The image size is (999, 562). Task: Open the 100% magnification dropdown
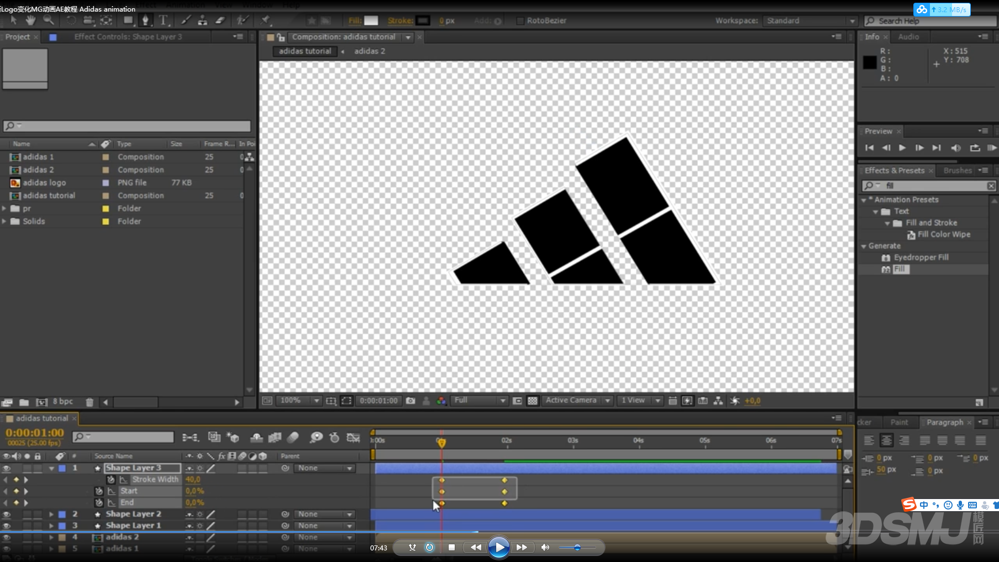(298, 401)
